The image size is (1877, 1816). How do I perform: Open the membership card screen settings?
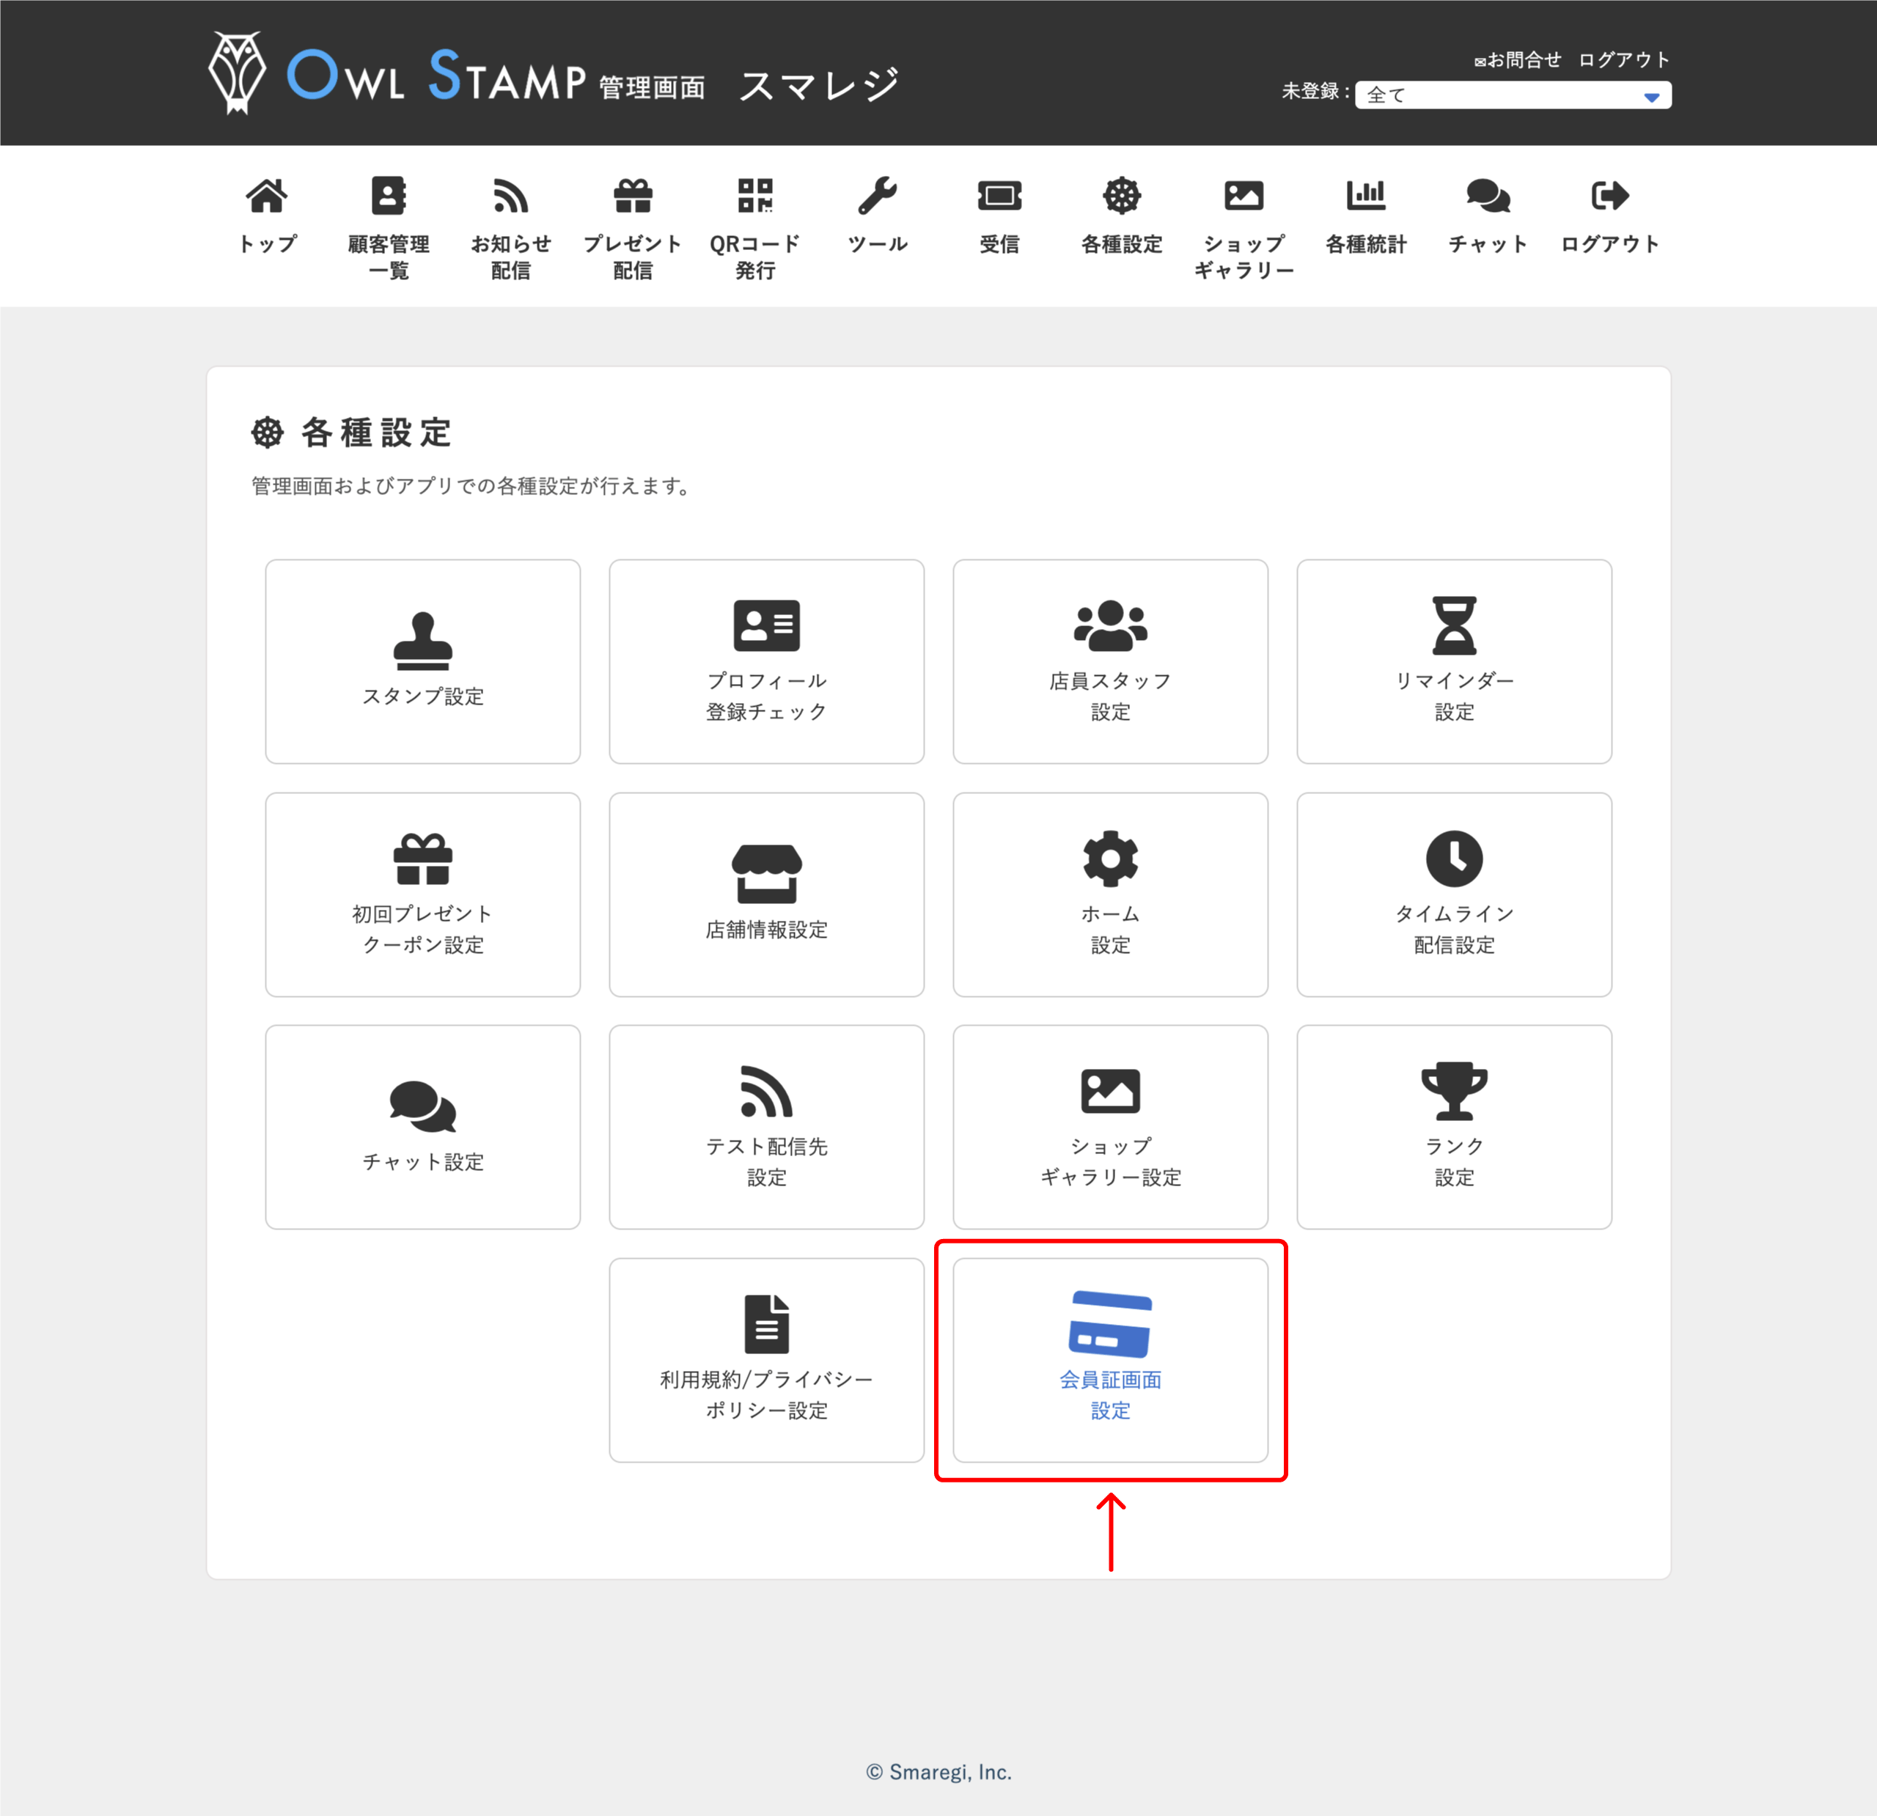(1110, 1359)
